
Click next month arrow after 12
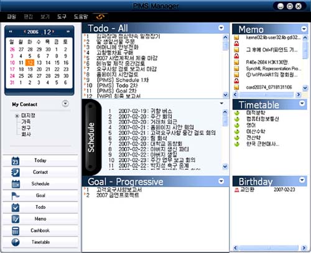[x=53, y=32]
